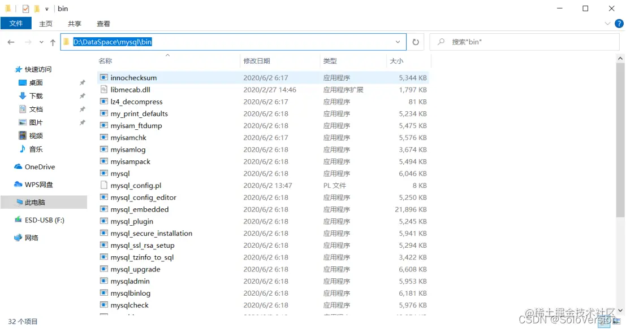Click the 搜索"bin" search box
626x329 pixels.
click(x=524, y=42)
